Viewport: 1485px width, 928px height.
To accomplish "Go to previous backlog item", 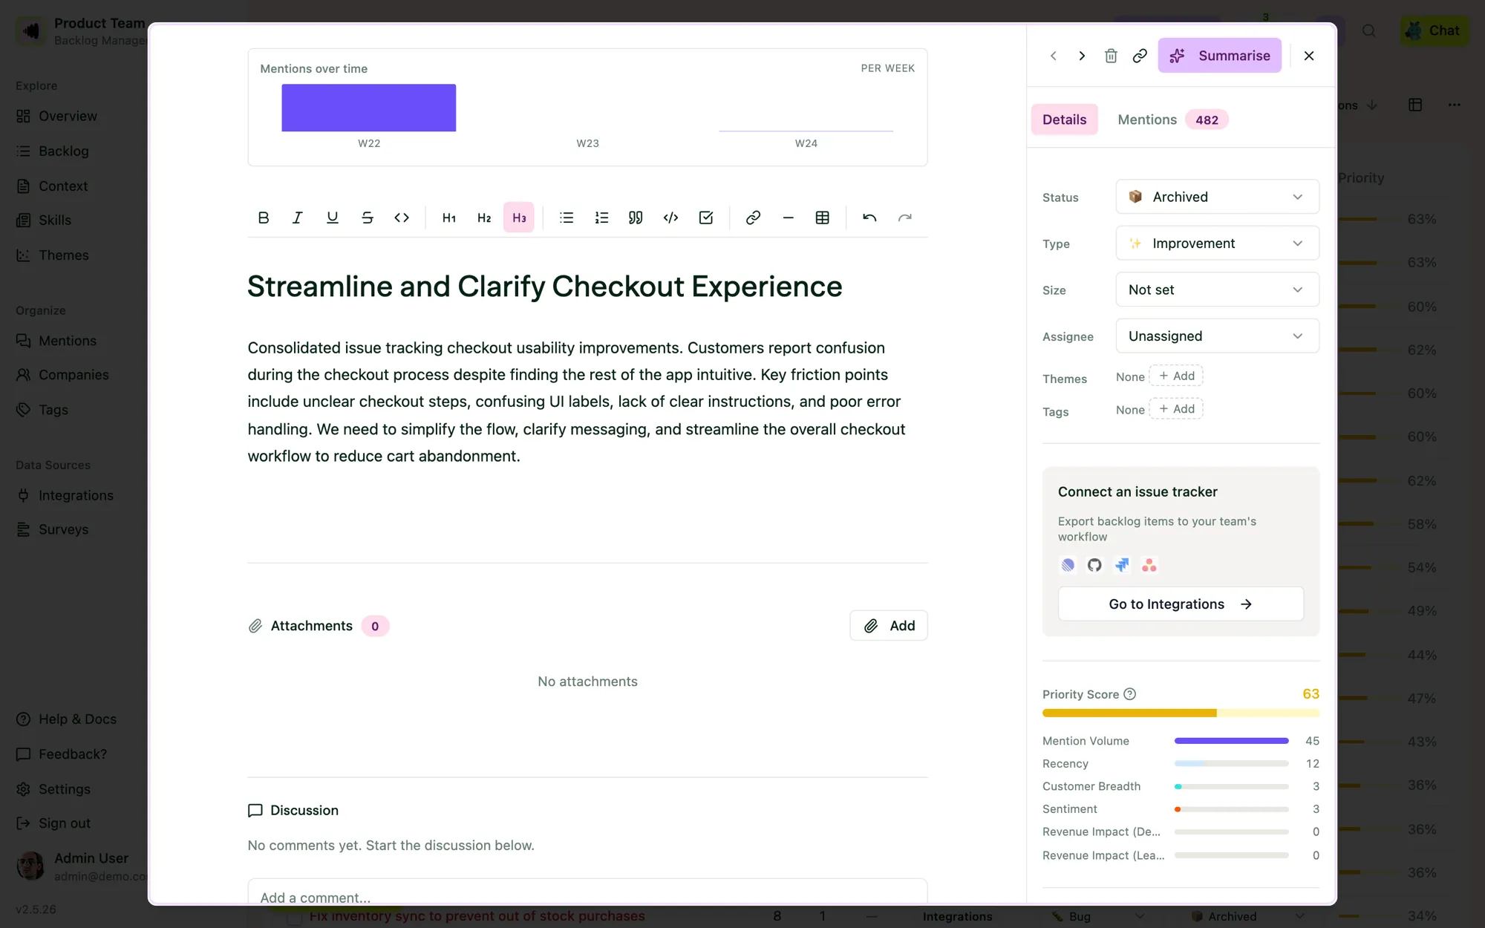I will tap(1053, 56).
